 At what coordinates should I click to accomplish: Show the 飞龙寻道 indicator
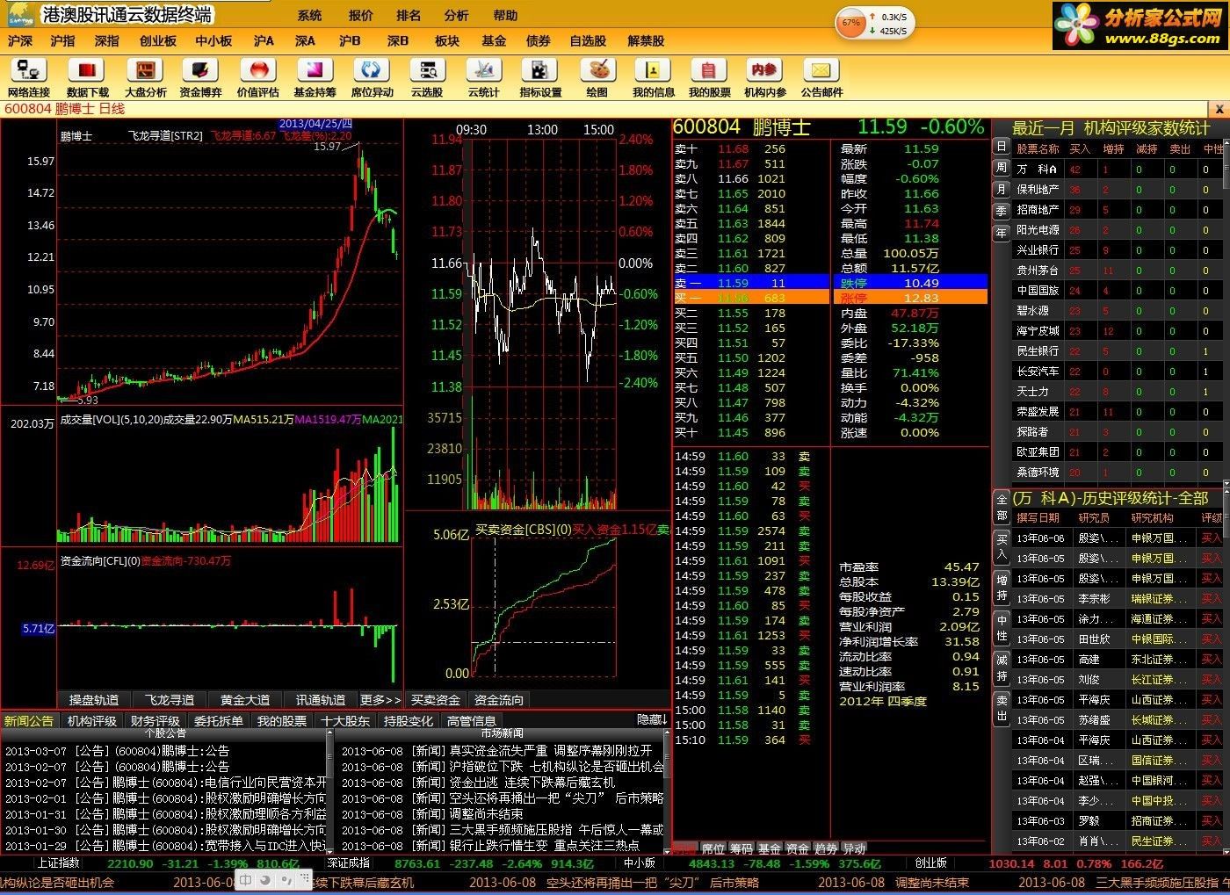170,700
